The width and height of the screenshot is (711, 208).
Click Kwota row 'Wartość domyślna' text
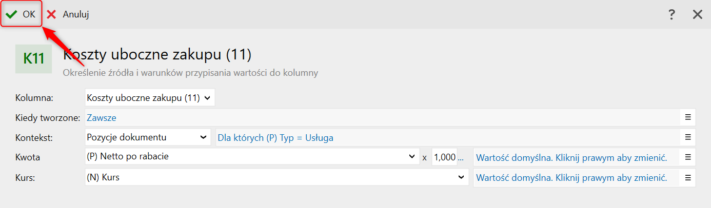click(x=571, y=157)
